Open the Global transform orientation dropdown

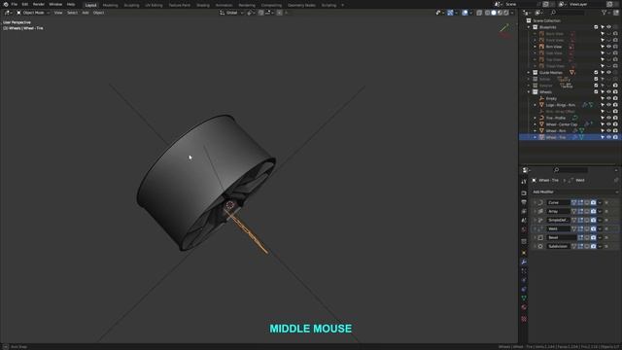[231, 13]
